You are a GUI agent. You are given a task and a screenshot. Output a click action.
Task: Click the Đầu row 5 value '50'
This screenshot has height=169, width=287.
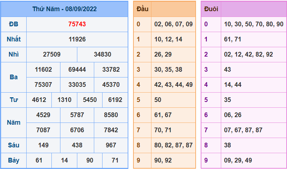click(158, 100)
